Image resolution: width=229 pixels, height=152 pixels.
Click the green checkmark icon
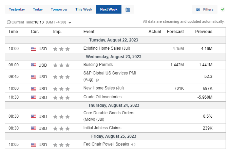click(223, 10)
